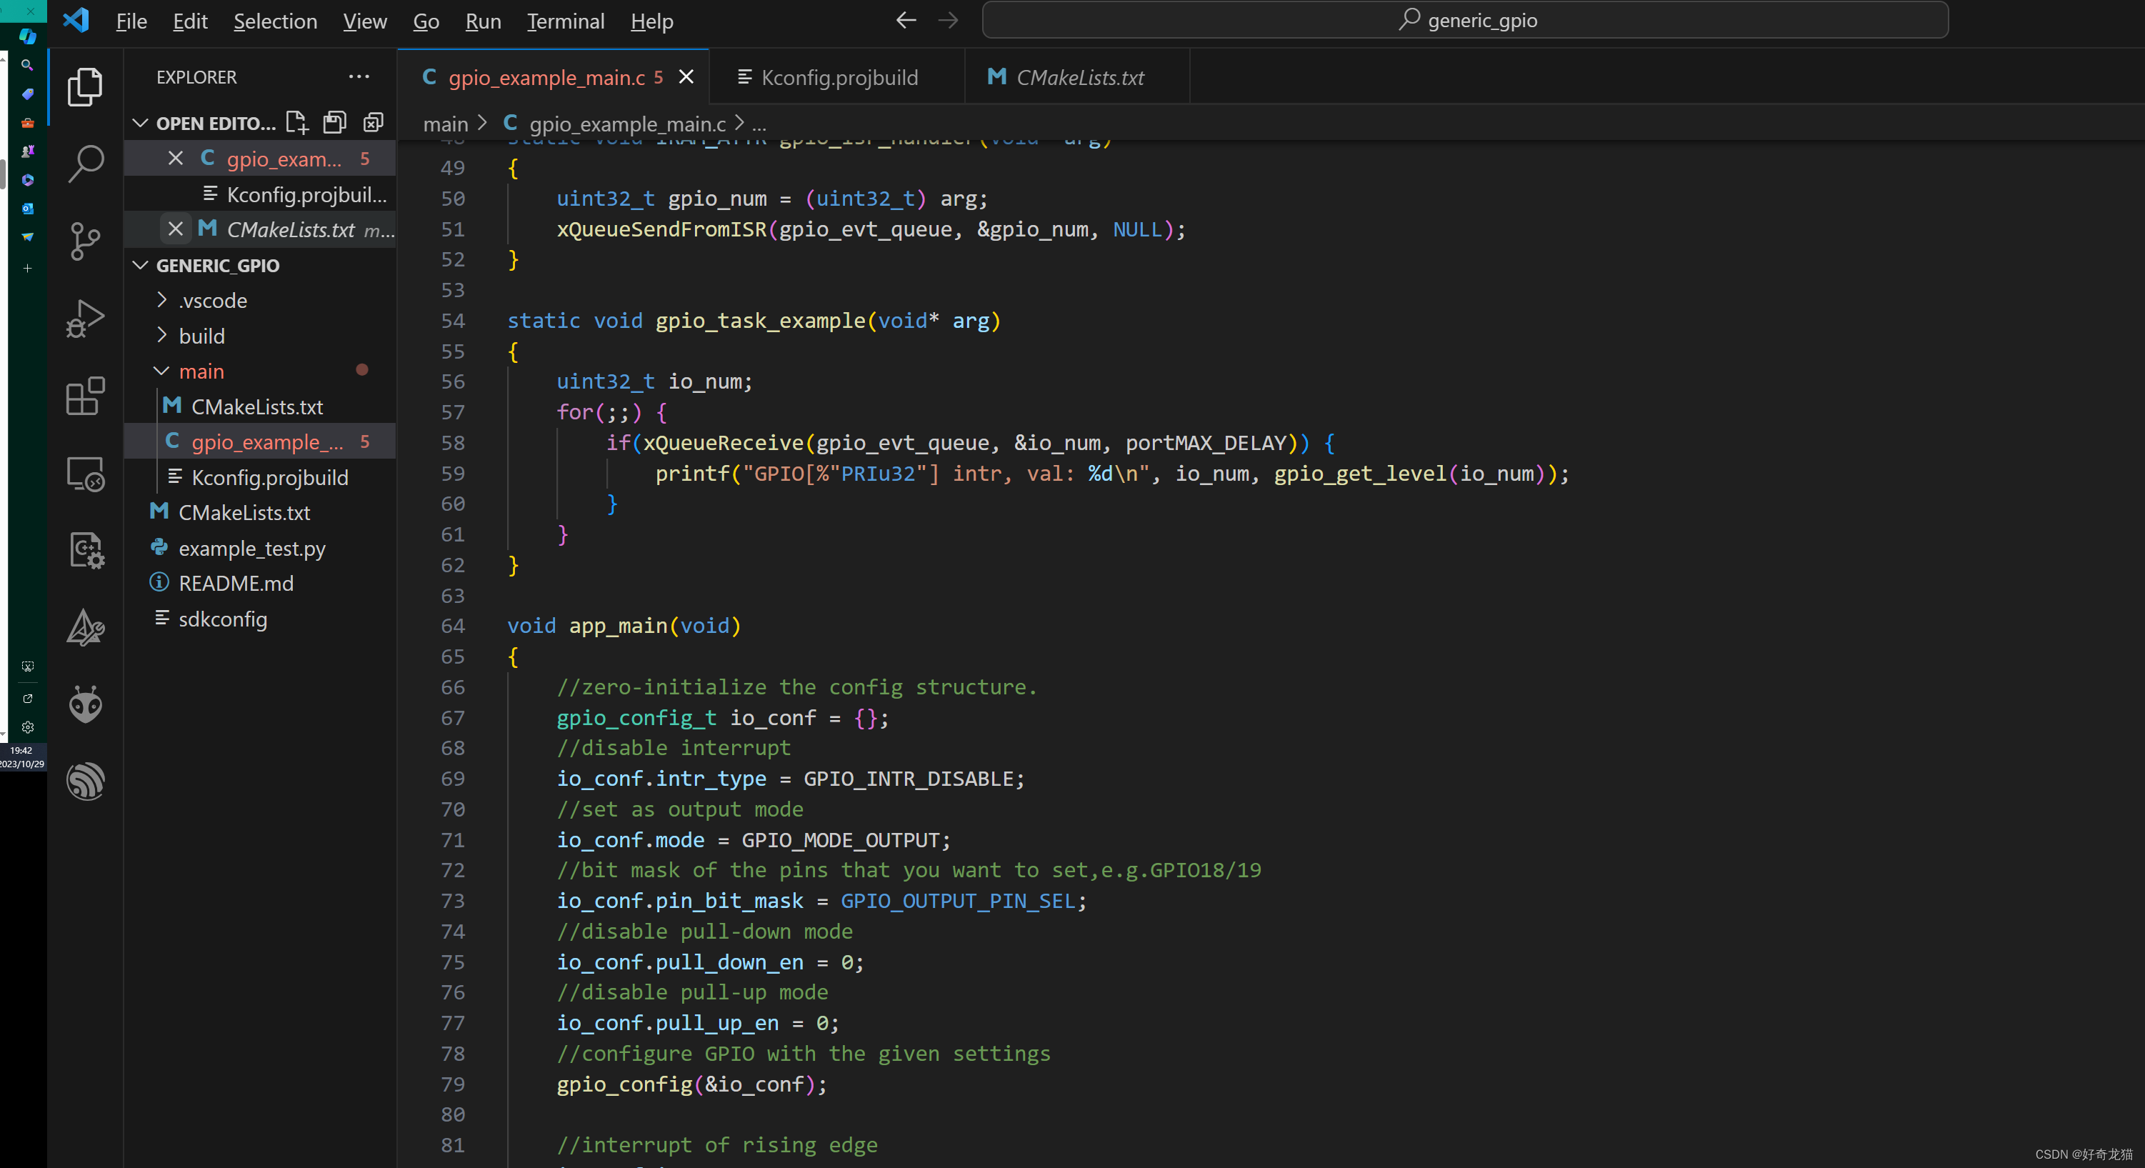Open README.md in the explorer
Screen dimensions: 2145x1168
pos(236,583)
